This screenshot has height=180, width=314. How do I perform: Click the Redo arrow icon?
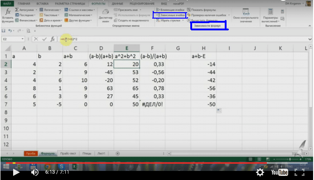pos(19,31)
